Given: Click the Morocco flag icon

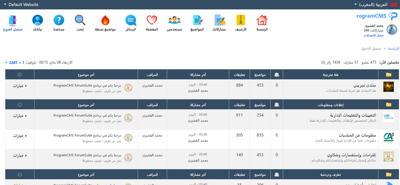Looking at the screenshot, I should coord(394,5).
